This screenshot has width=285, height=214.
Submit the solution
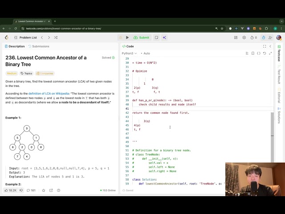click(x=142, y=37)
